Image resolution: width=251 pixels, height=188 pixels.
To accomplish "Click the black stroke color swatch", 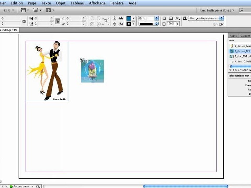I will tap(129, 24).
